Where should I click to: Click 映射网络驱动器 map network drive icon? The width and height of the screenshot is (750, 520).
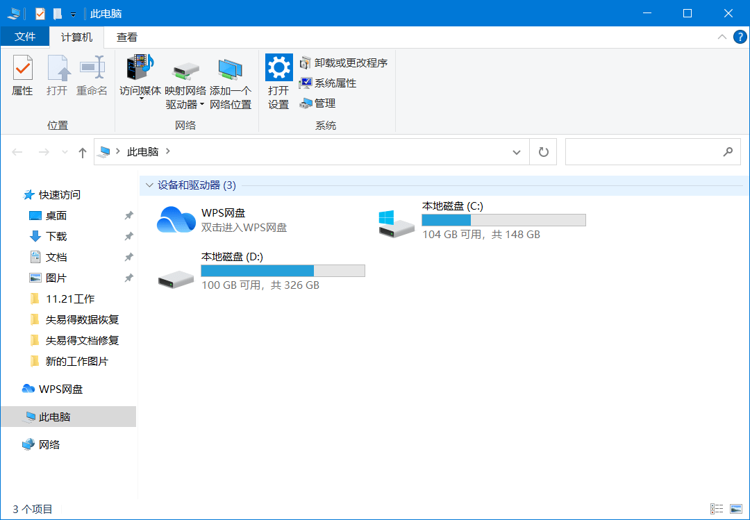click(185, 83)
